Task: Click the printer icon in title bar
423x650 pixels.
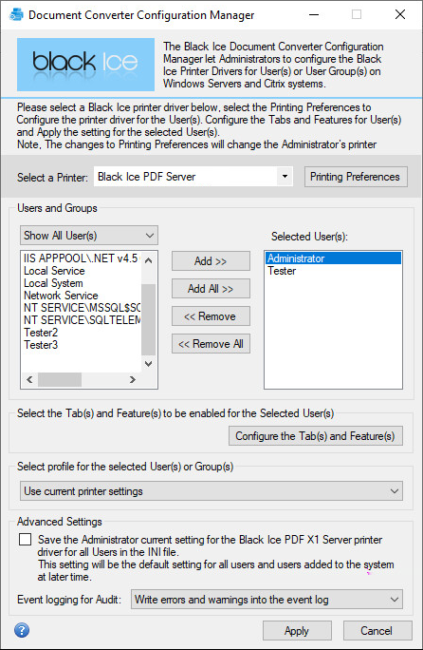Action: tap(16, 14)
